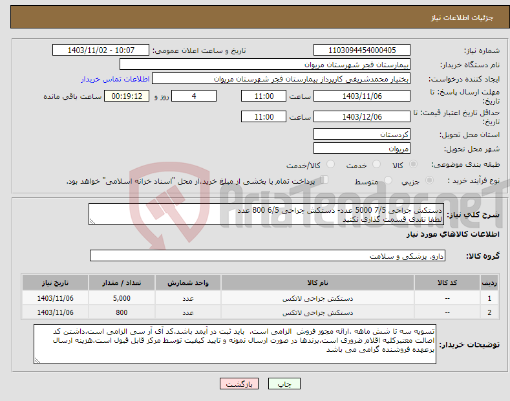The image size is (510, 401).
Task: Click the اطلاعات کالاهای مورد نیاز section heading
Action: pyautogui.click(x=452, y=234)
